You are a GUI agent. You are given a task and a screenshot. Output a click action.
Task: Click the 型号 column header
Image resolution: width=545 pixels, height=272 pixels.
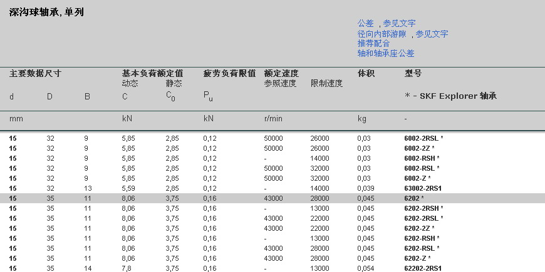click(x=413, y=74)
